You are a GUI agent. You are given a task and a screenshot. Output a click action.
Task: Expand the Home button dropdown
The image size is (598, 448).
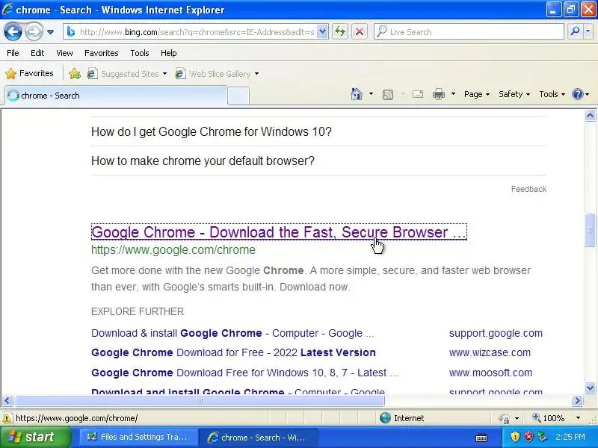pos(371,94)
